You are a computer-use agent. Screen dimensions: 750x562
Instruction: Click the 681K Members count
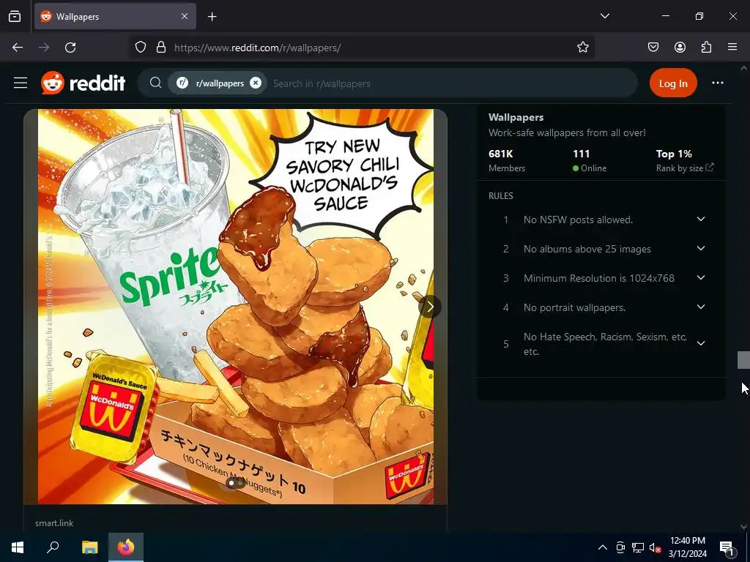tap(507, 160)
